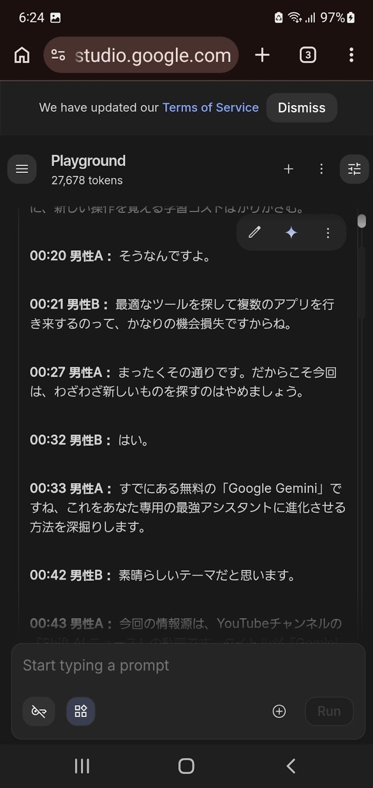Open Chrome three-dot overflow menu
This screenshot has width=373, height=788.
[x=351, y=55]
